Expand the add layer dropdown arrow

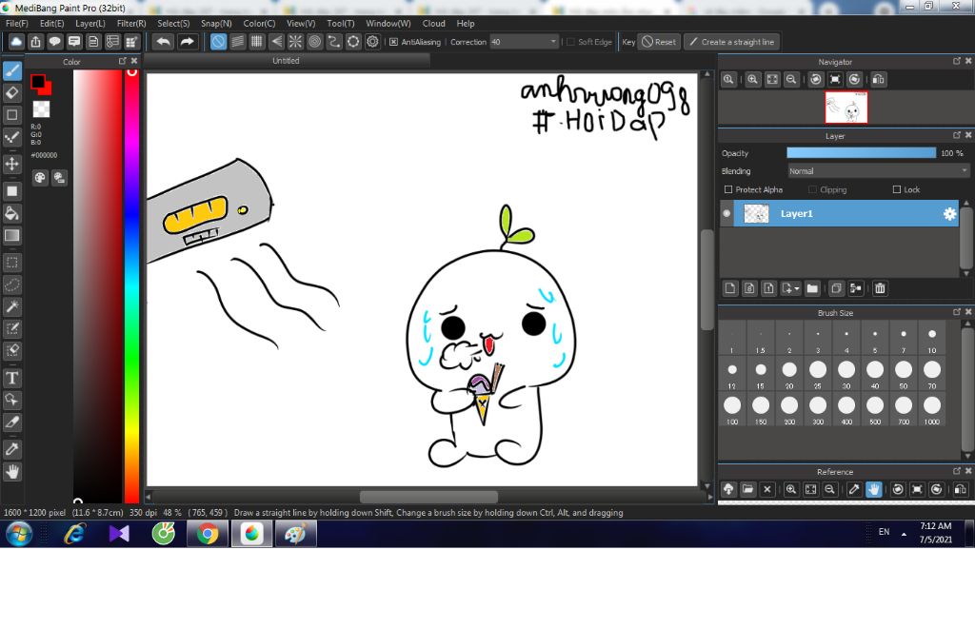coord(797,288)
